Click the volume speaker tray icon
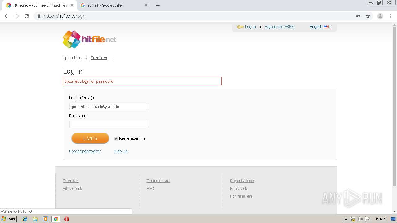Image resolution: width=397 pixels, height=223 pixels. pos(360,219)
